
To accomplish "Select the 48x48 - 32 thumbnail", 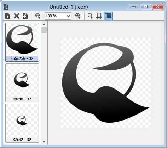I will (22, 83).
